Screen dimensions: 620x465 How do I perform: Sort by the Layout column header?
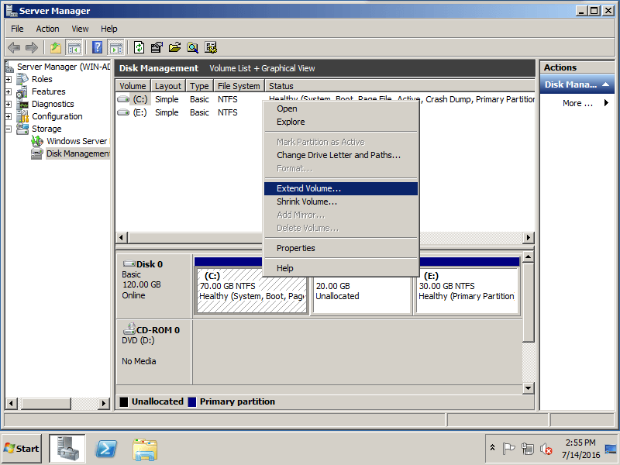pyautogui.click(x=168, y=86)
